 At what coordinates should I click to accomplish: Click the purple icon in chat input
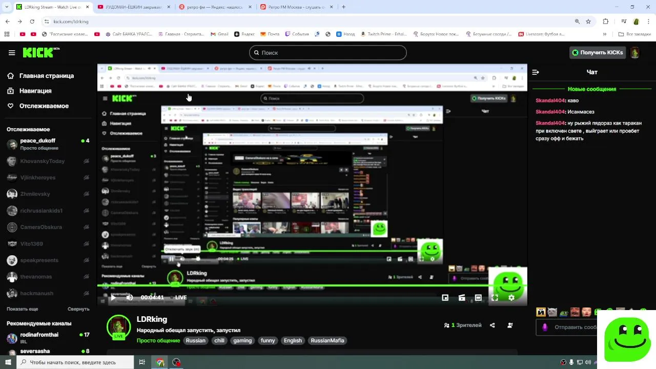(545, 327)
